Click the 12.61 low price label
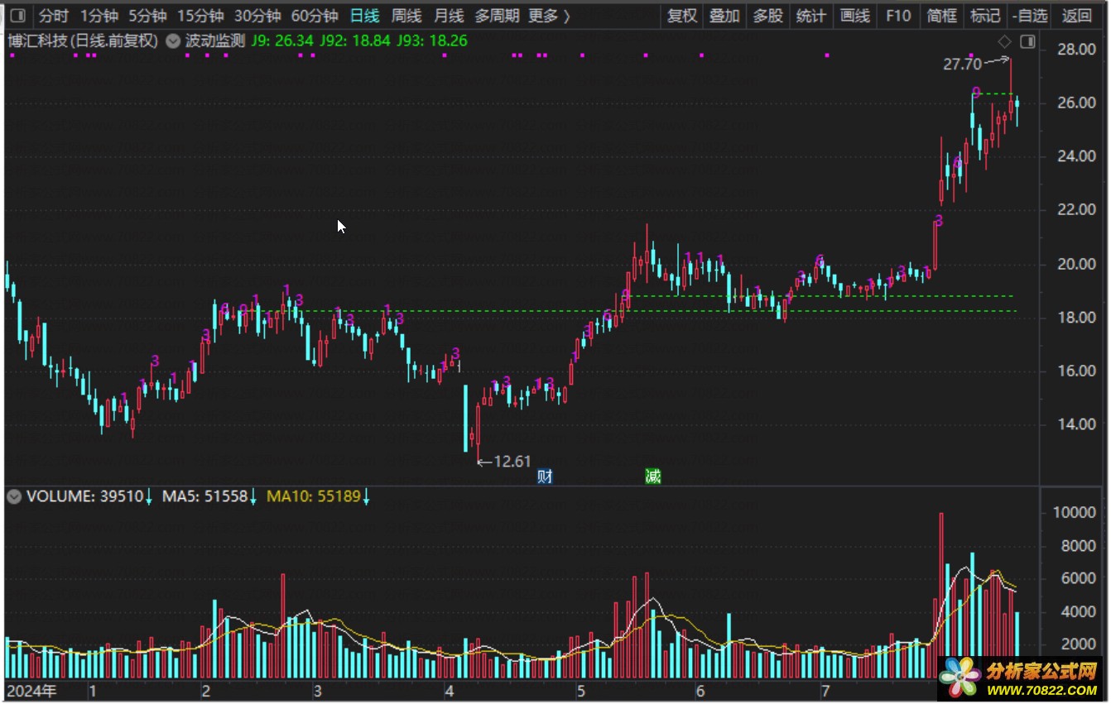The image size is (1111, 704). pyautogui.click(x=512, y=462)
